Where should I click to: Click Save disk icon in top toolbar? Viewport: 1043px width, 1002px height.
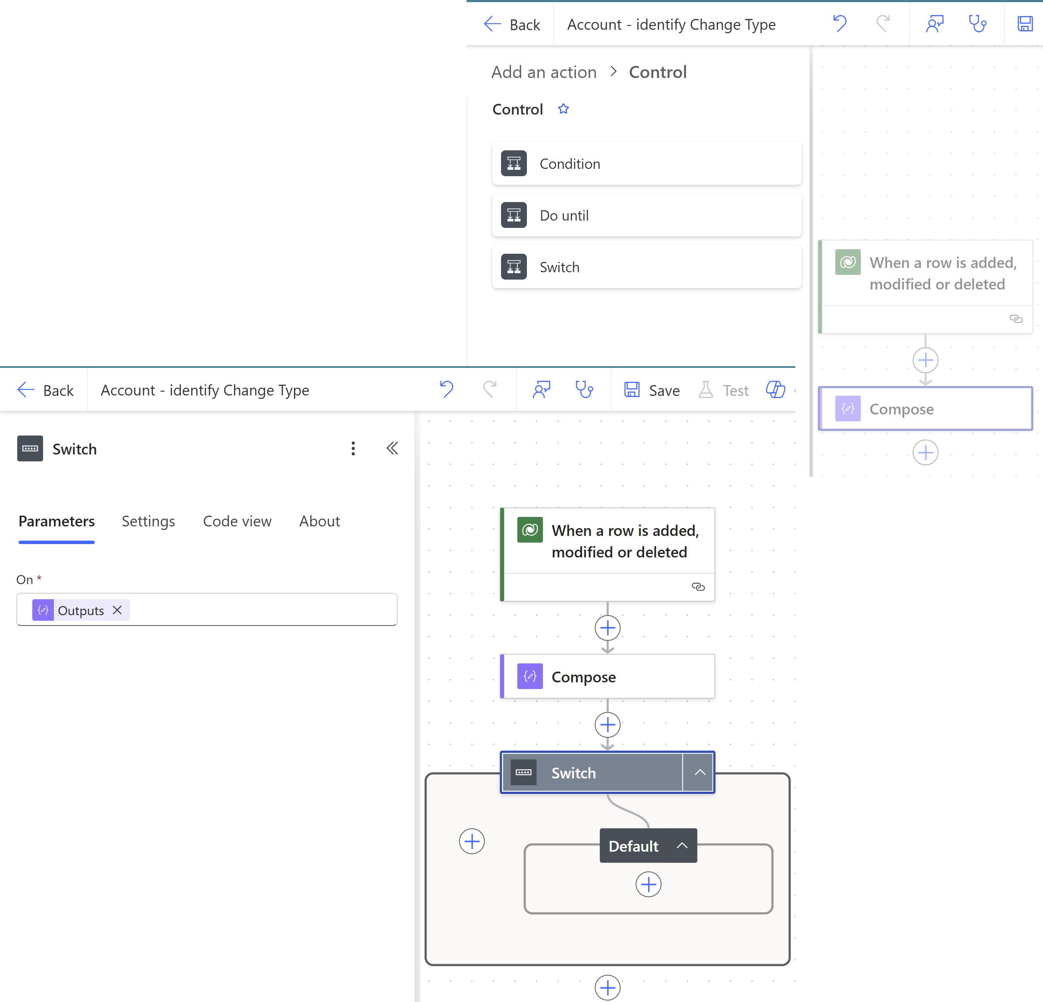pyautogui.click(x=1025, y=24)
